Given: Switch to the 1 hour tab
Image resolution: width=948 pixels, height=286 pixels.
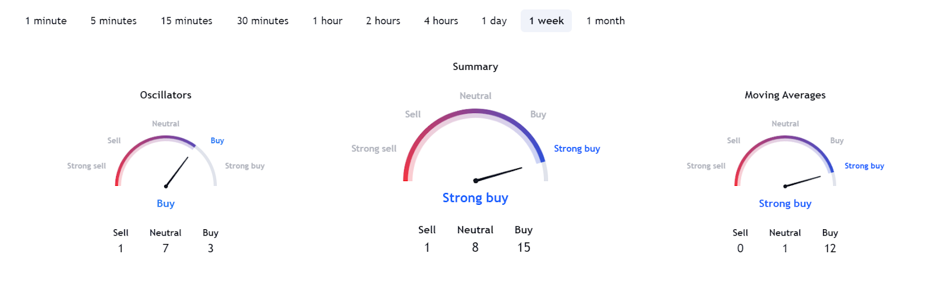Looking at the screenshot, I should coord(327,21).
